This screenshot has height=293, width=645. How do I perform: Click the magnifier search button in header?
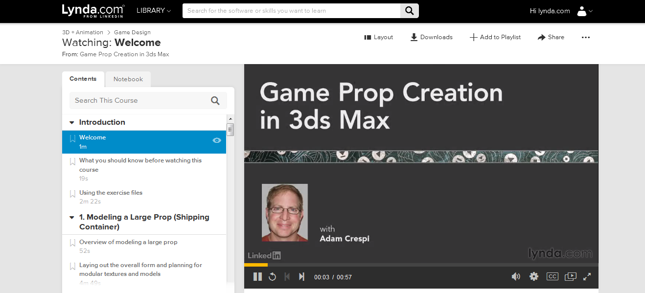click(x=410, y=11)
